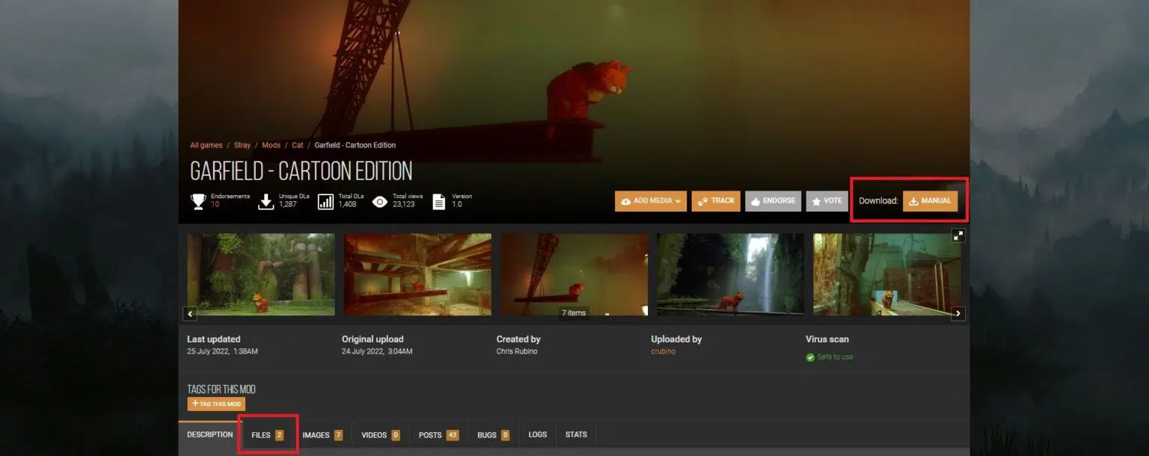Click the Safe to use text
This screenshot has width=1149, height=456.
tap(835, 357)
